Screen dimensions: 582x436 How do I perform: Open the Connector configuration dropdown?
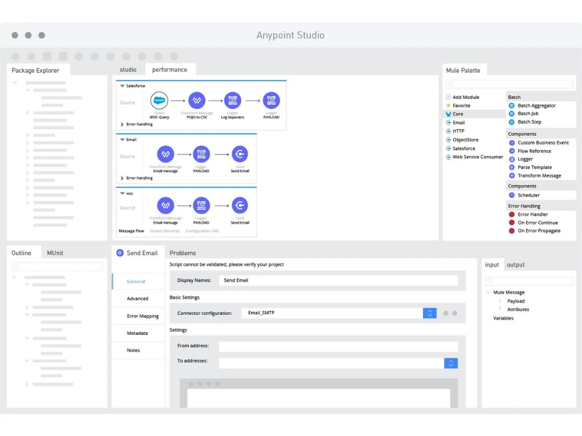[x=429, y=313]
